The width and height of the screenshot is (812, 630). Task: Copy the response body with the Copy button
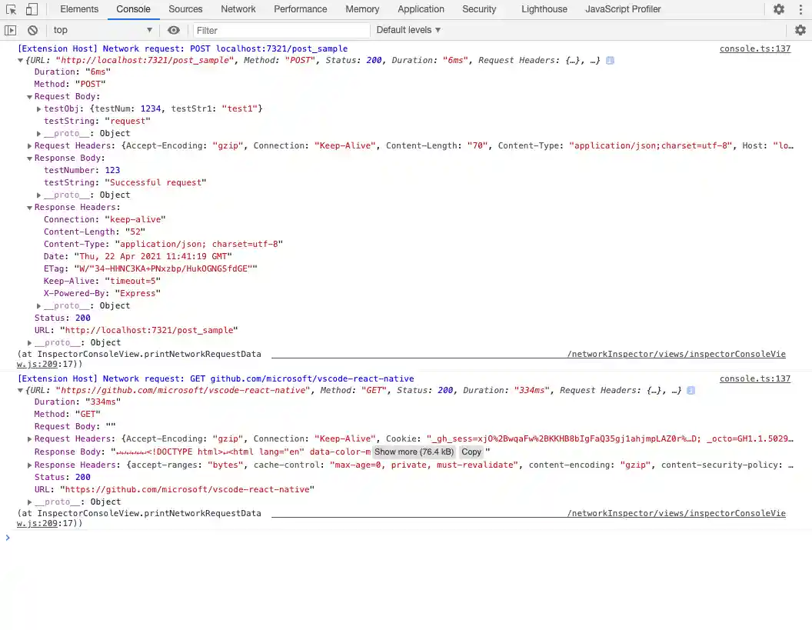pos(471,452)
